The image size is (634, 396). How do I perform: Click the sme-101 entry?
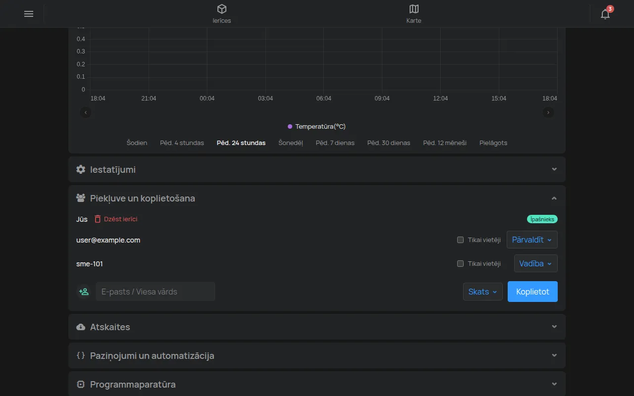point(90,264)
